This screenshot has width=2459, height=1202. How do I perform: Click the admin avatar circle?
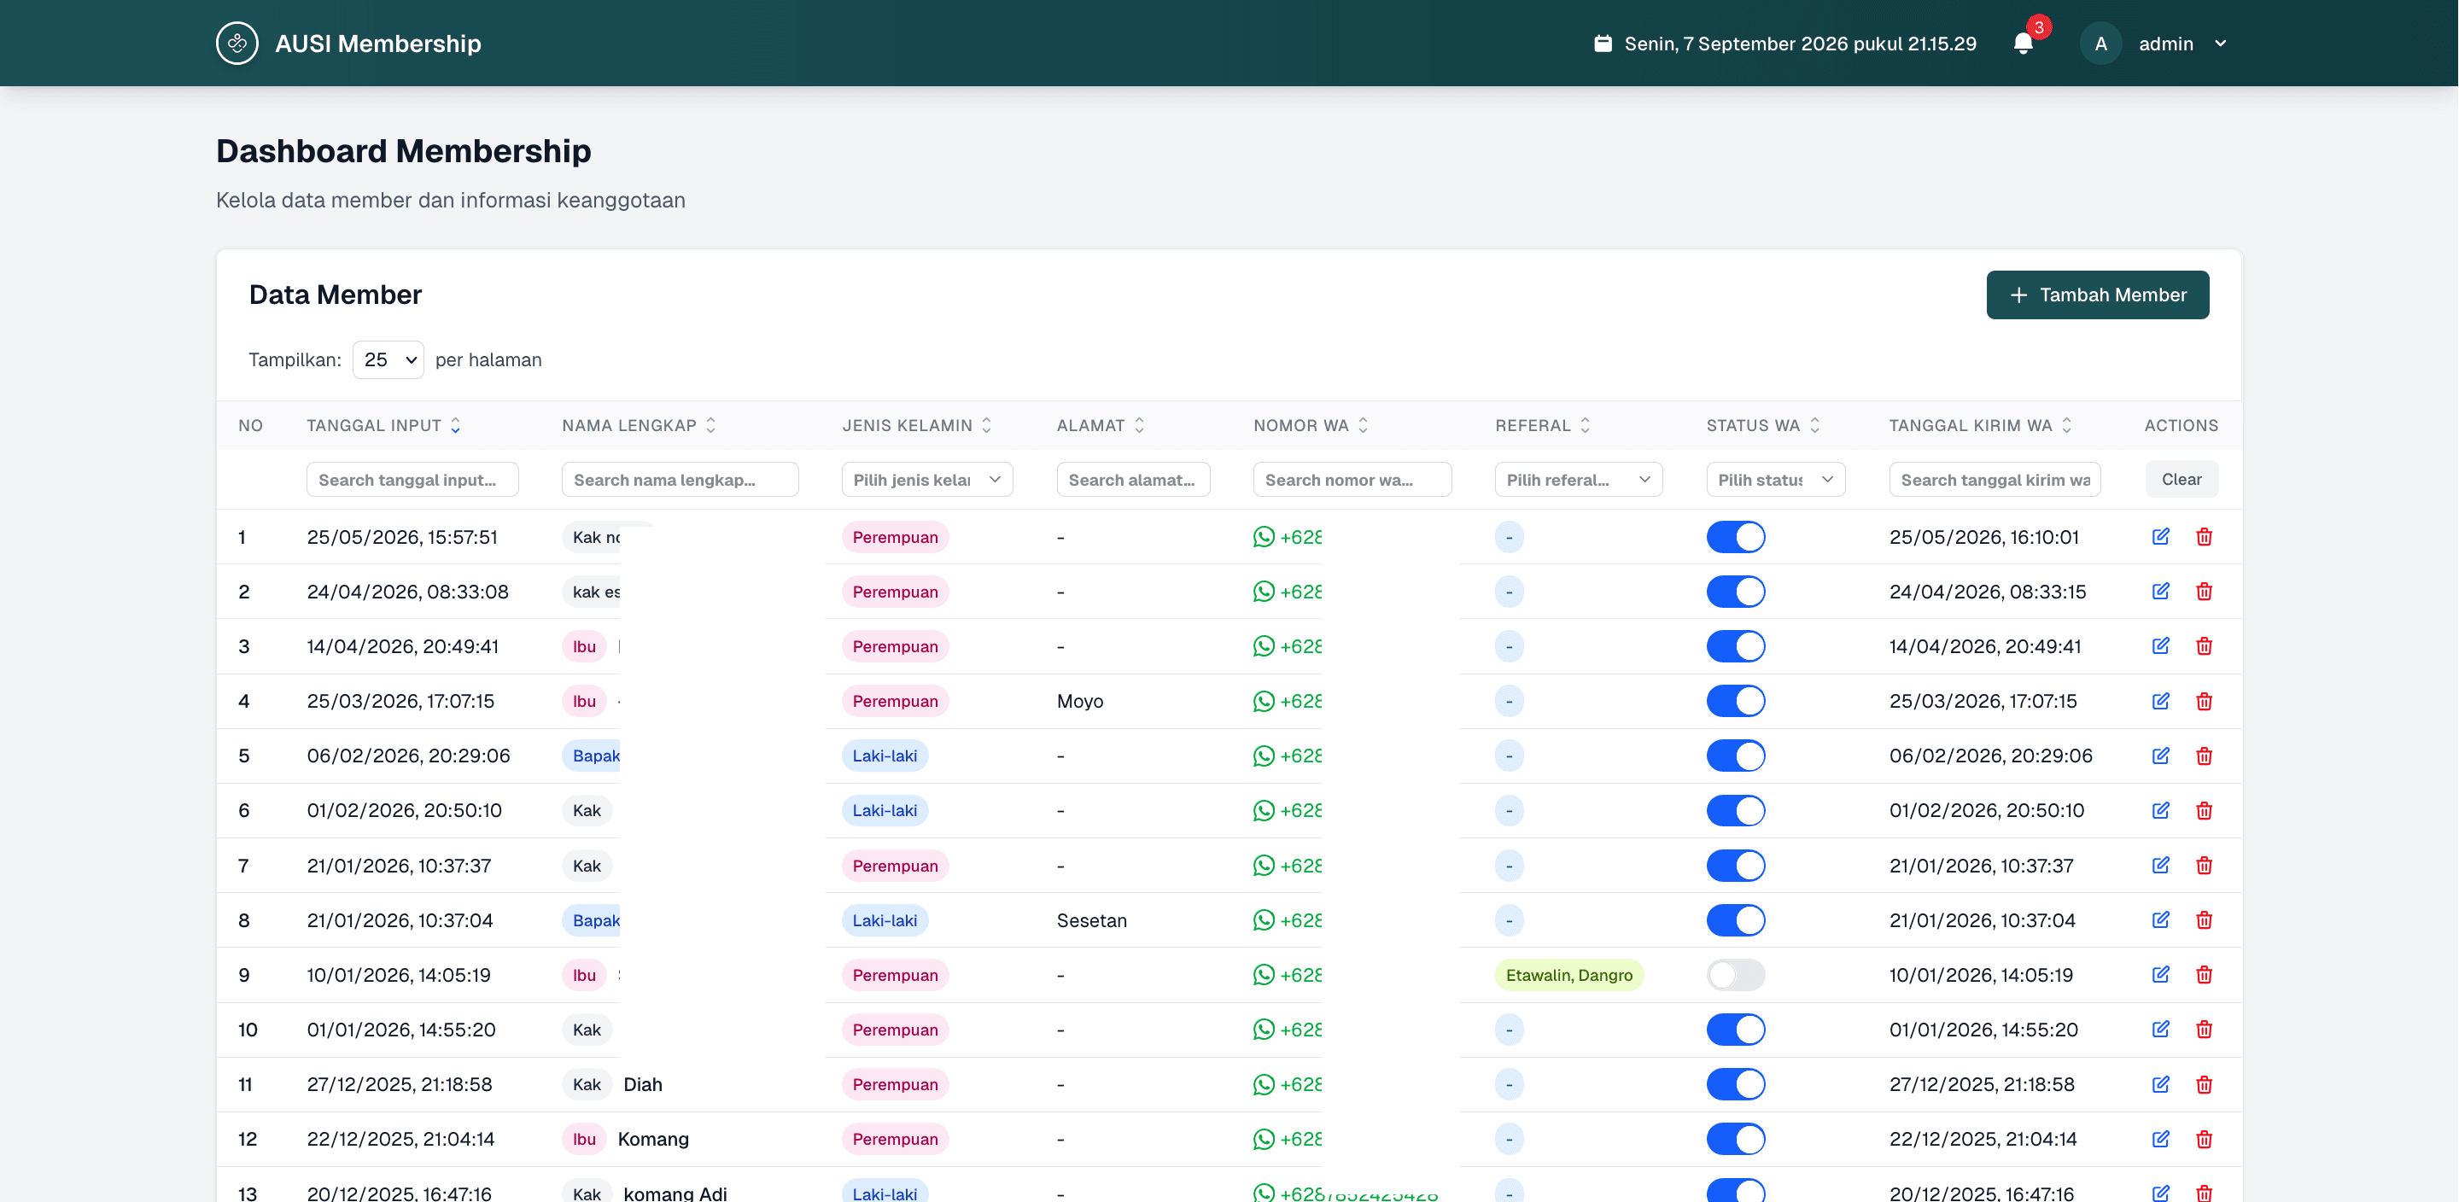click(x=2100, y=44)
